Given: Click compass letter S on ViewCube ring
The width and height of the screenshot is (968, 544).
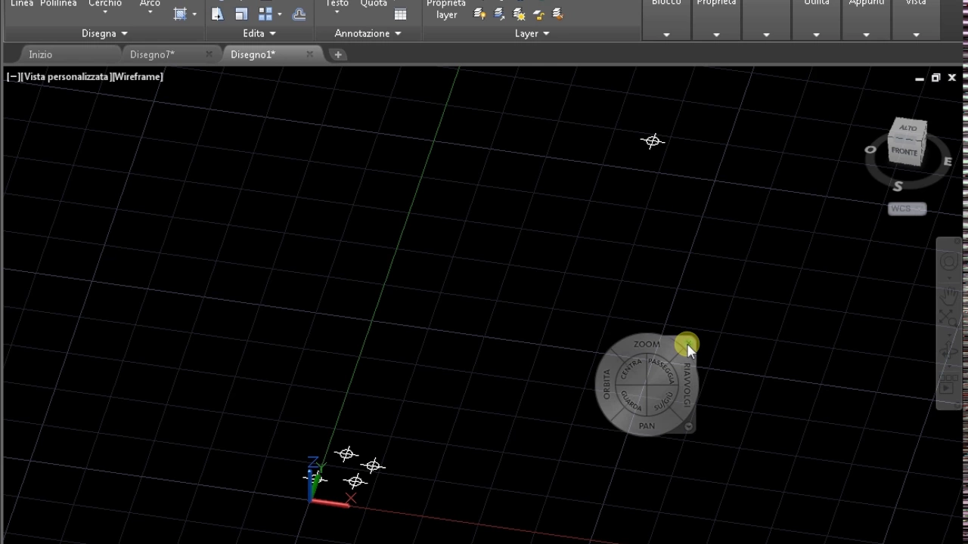Looking at the screenshot, I should point(898,186).
